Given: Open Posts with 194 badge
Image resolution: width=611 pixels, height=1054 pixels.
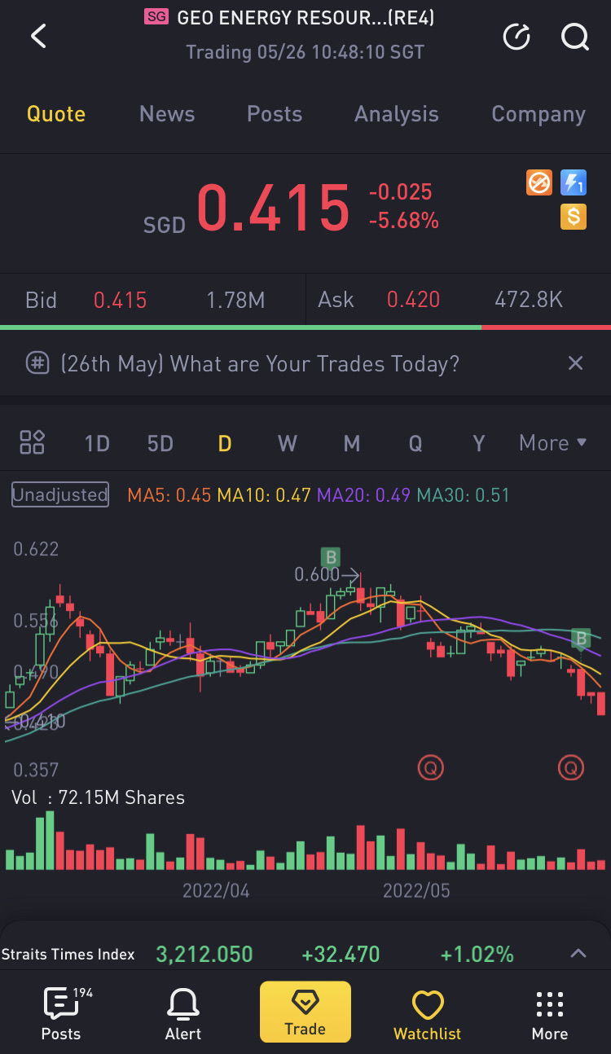Looking at the screenshot, I should click(x=61, y=1013).
